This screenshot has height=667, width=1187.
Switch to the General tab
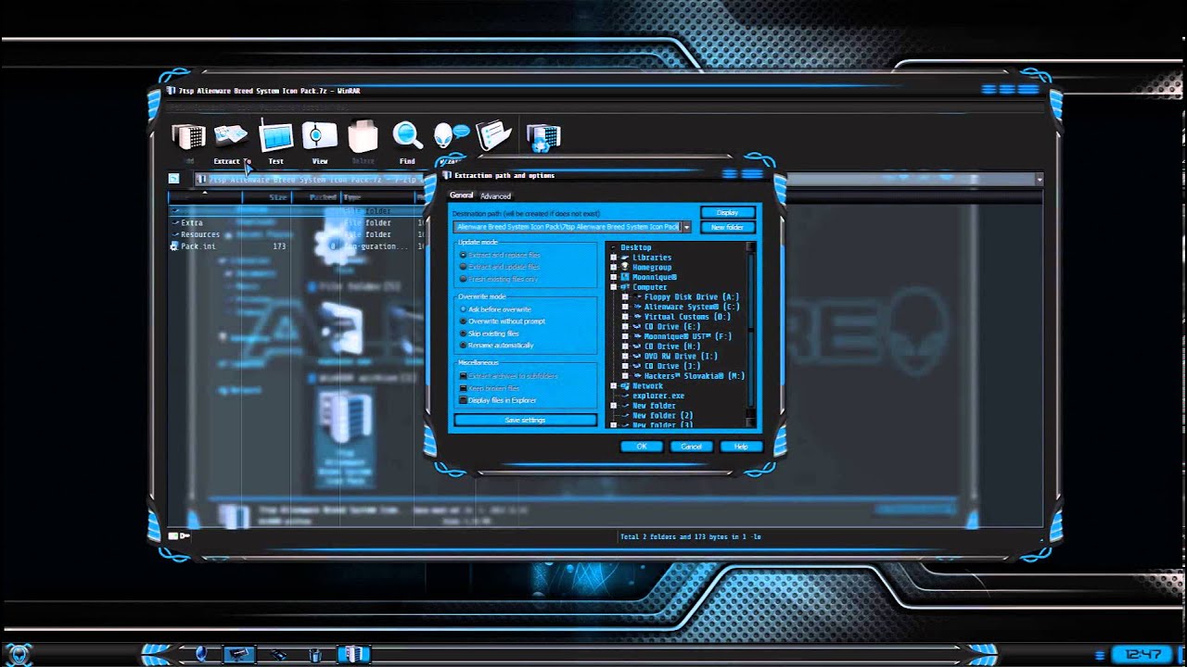[x=461, y=195]
